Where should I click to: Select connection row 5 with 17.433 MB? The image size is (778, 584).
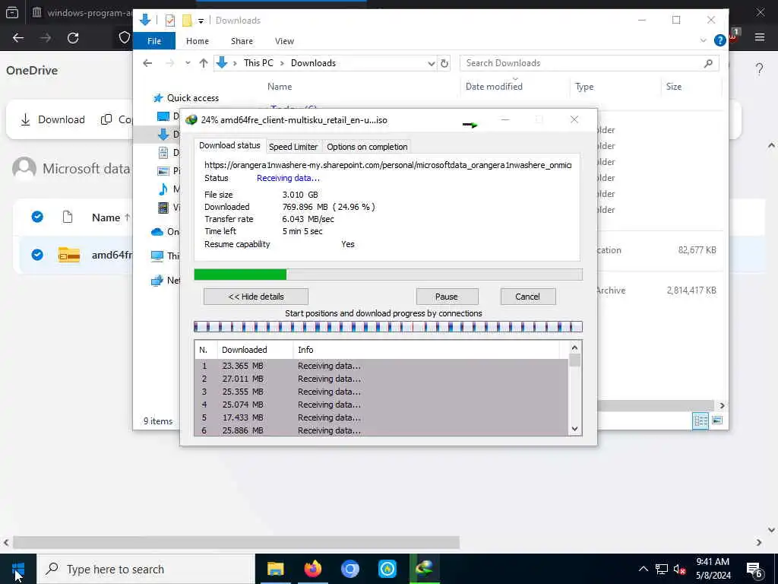381,417
